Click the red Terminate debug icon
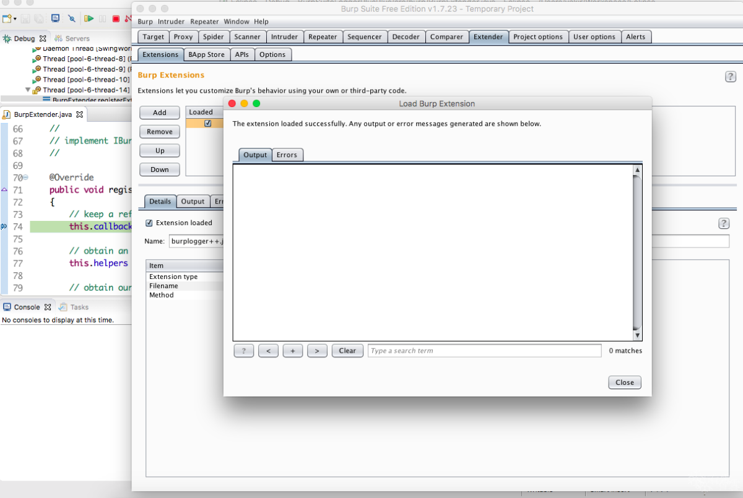743x498 pixels. coord(116,19)
